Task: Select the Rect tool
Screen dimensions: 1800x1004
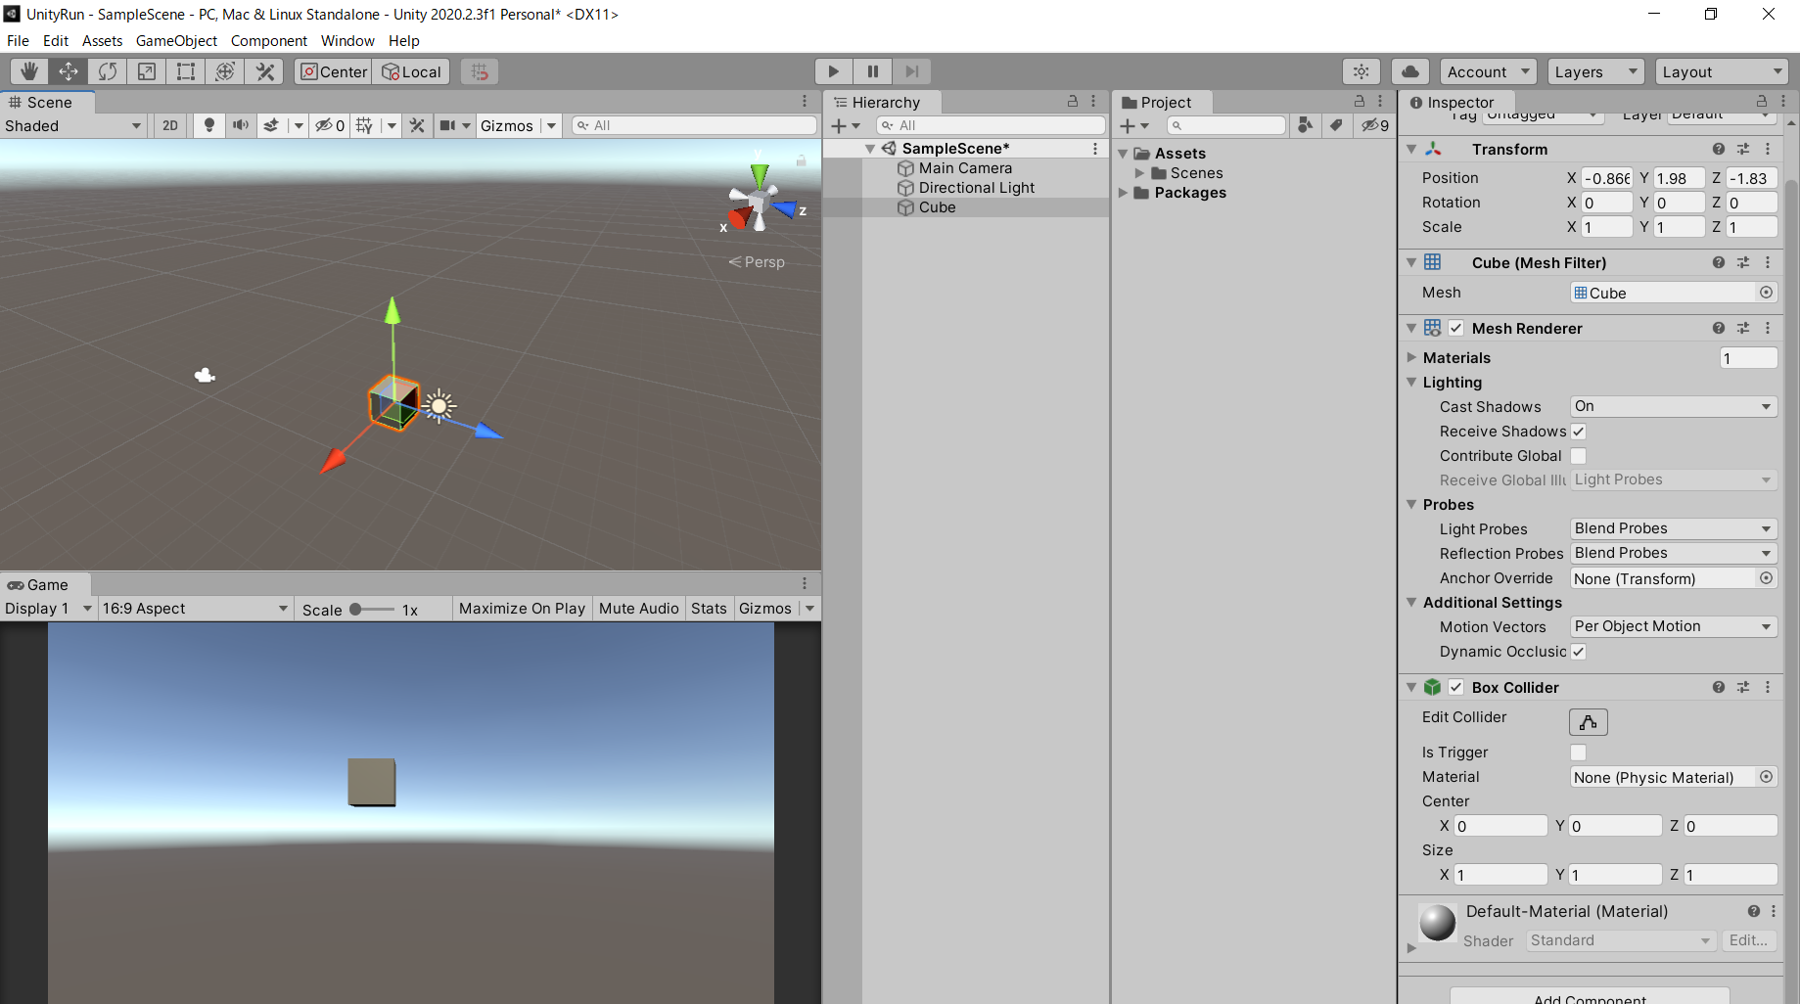Action: [x=186, y=71]
